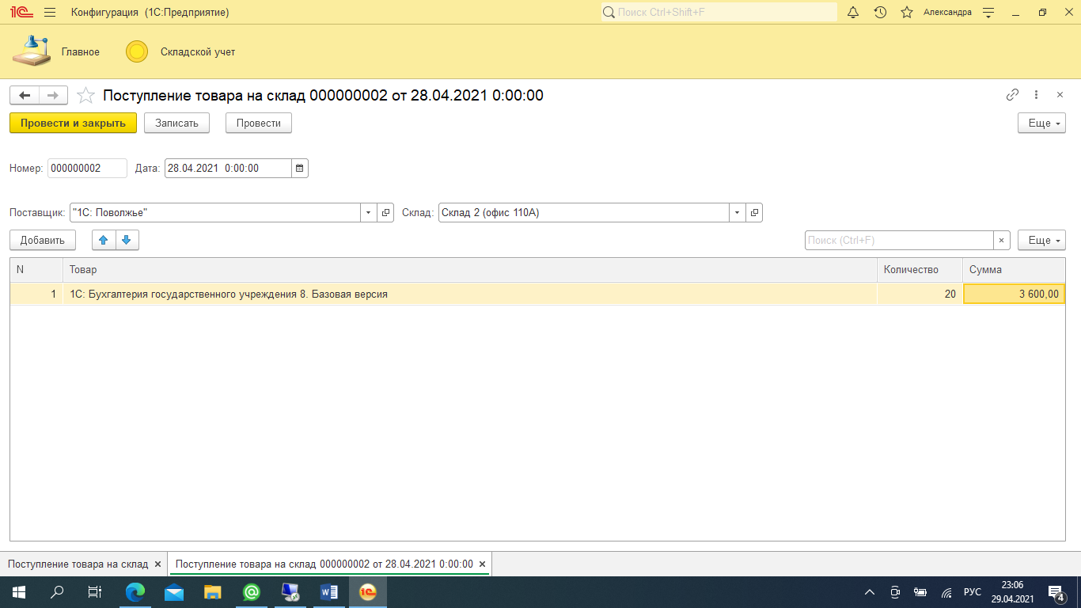The width and height of the screenshot is (1081, 608).
Task: Move row up with blue arrow
Action: click(104, 240)
